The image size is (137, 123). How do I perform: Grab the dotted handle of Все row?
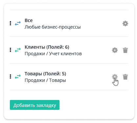coord(11,23)
